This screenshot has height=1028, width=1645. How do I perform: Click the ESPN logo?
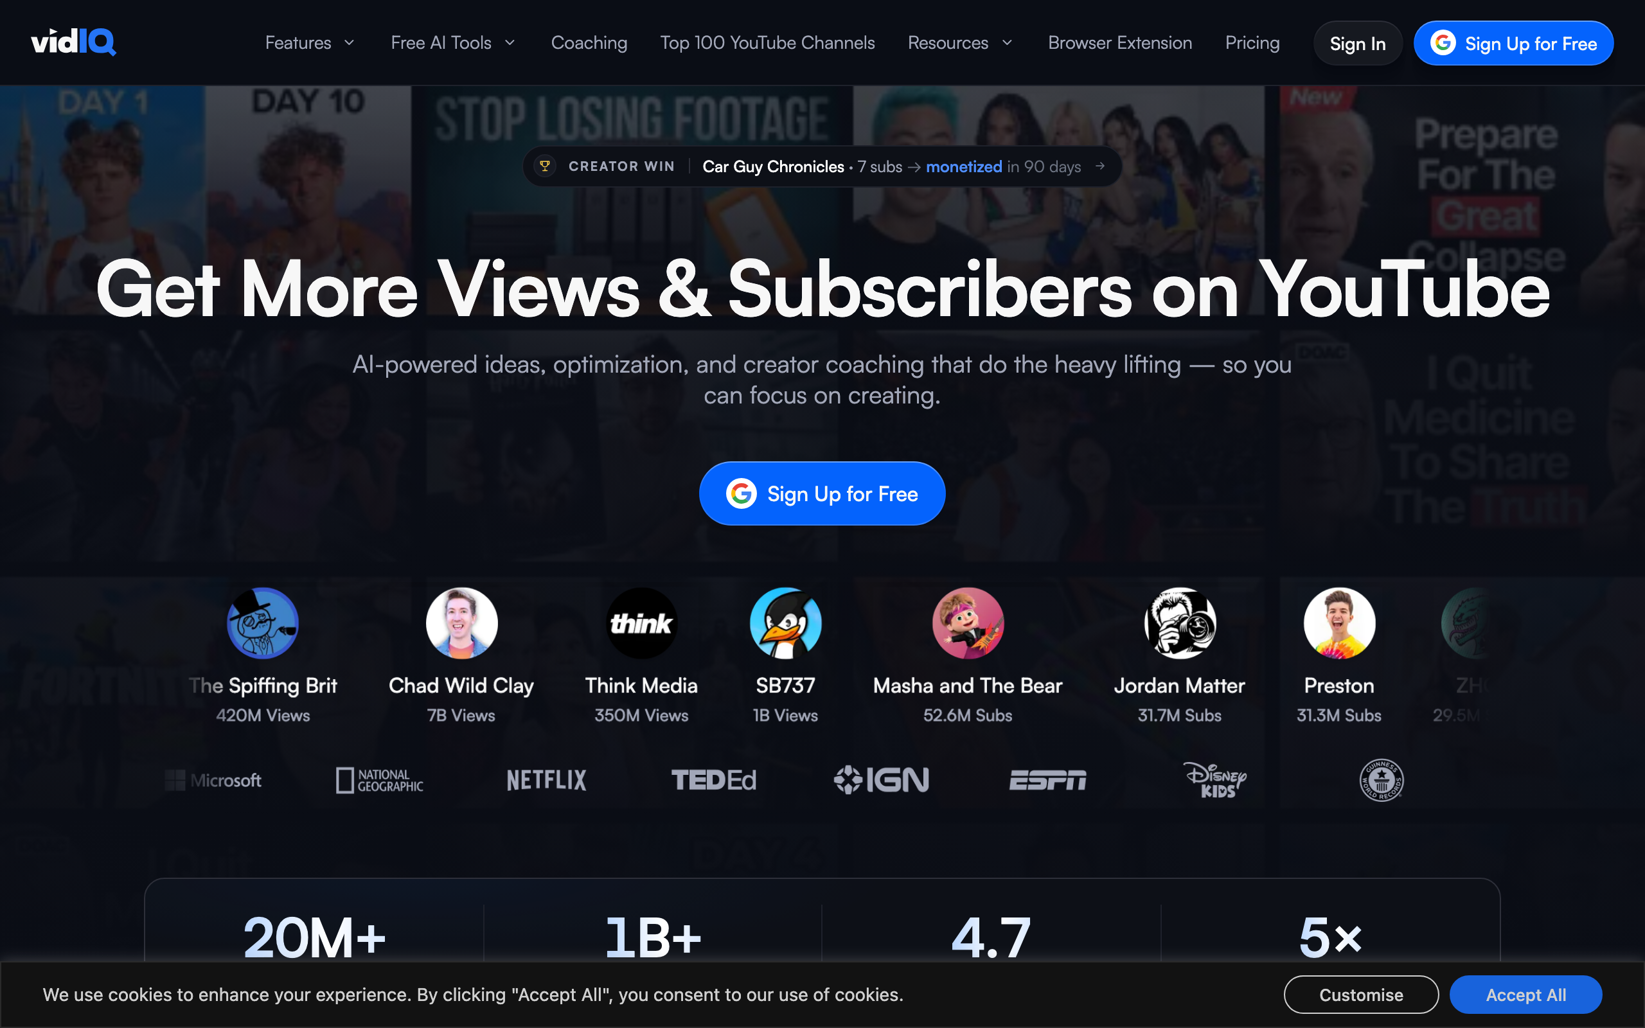click(1047, 780)
